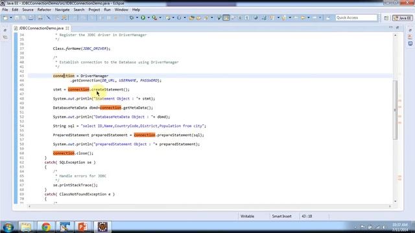This screenshot has width=415, height=233.
Task: Open the Window menu
Action: click(121, 10)
